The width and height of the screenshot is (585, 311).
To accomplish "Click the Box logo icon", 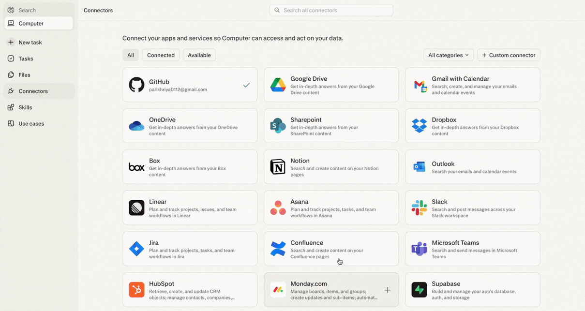I will (x=136, y=167).
